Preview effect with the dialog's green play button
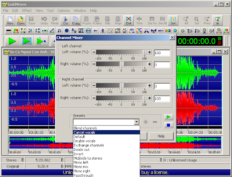 [168, 117]
